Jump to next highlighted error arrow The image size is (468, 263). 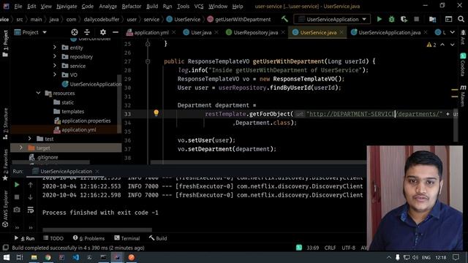tap(453, 45)
